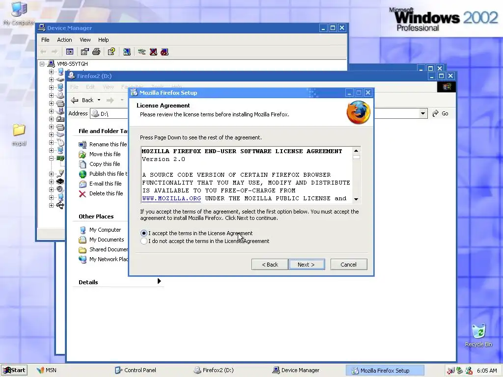Cancel the Mozilla Firefox Setup

pyautogui.click(x=349, y=265)
